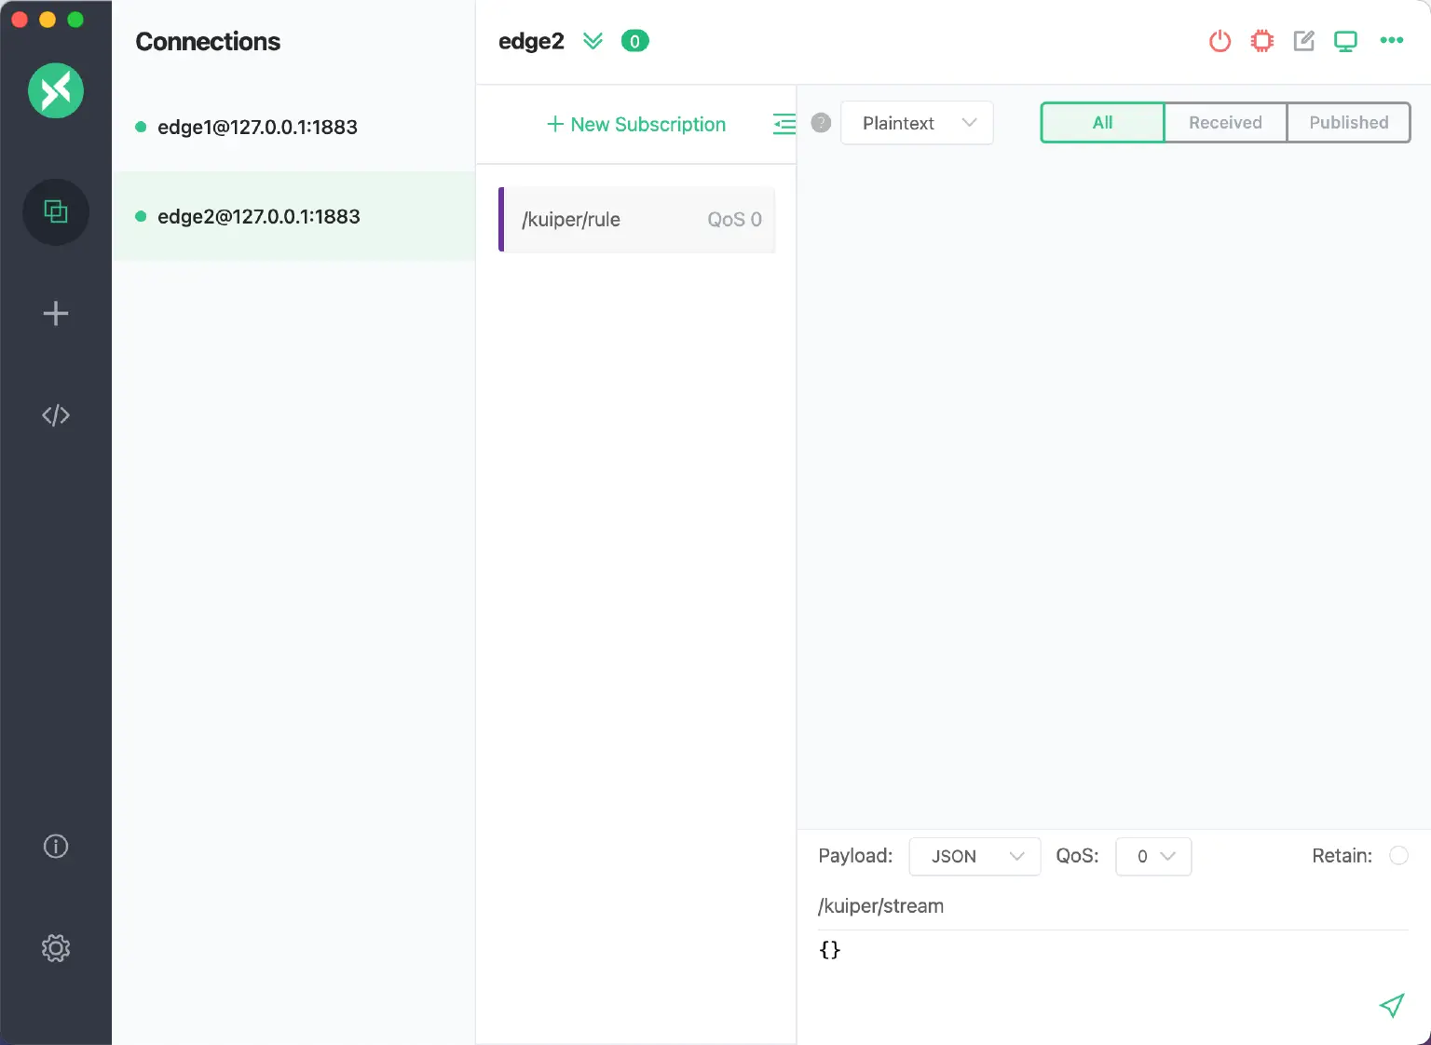Open the QoS level dropdown

pos(1153,857)
